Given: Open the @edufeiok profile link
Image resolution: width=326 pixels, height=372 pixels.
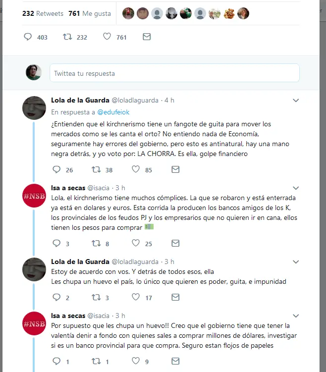Looking at the screenshot, I should (113, 112).
